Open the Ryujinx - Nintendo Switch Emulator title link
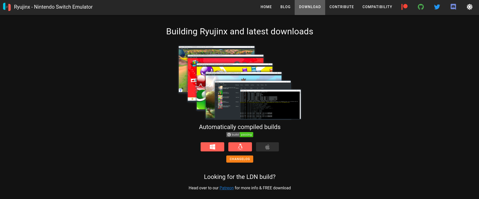The width and height of the screenshot is (479, 199). (53, 7)
